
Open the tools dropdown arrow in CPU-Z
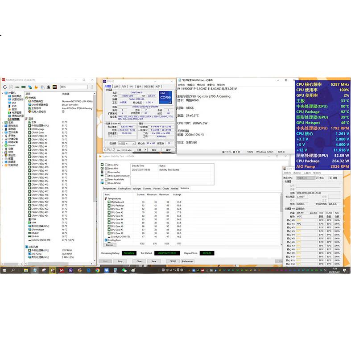click(x=145, y=150)
